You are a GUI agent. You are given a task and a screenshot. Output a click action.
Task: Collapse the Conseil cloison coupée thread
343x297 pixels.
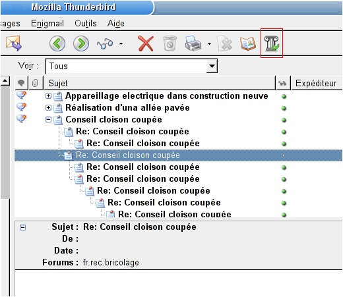click(x=48, y=120)
